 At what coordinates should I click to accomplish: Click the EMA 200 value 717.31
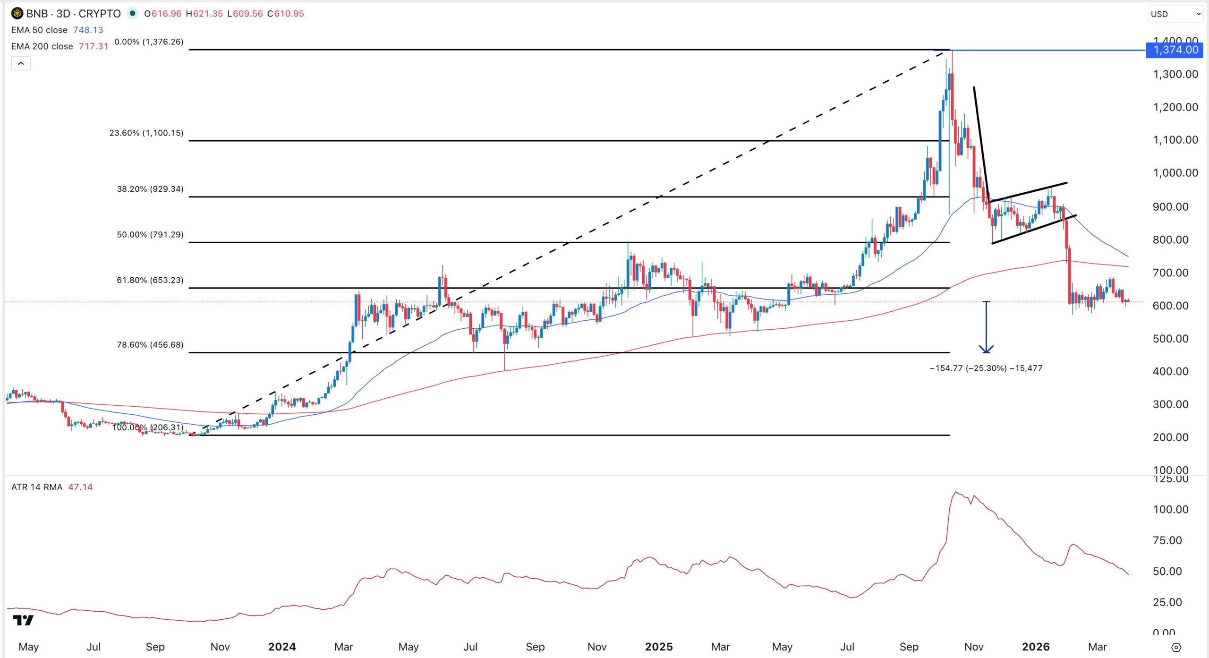coord(94,46)
